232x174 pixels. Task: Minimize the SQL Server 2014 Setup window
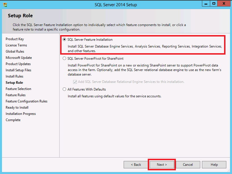(x=206, y=4)
